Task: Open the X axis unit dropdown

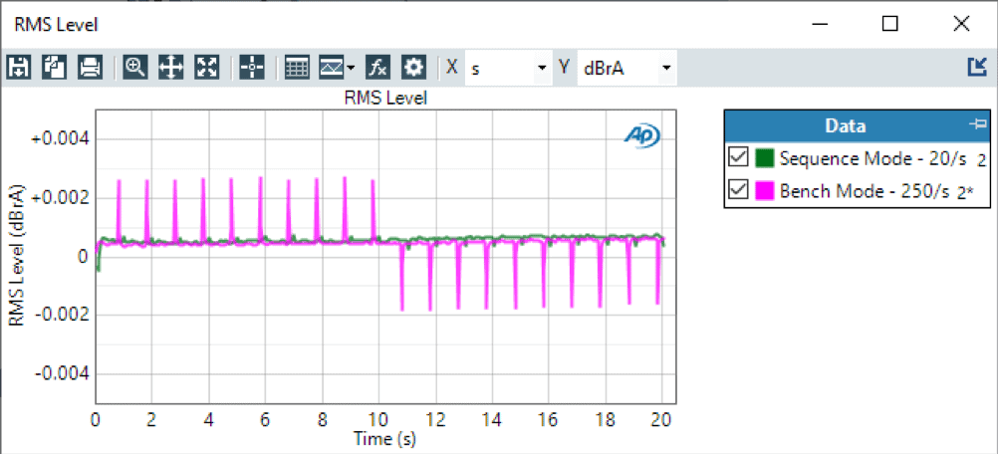Action: pos(542,68)
